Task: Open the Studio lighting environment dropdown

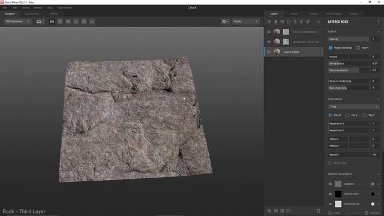Action: (245, 22)
